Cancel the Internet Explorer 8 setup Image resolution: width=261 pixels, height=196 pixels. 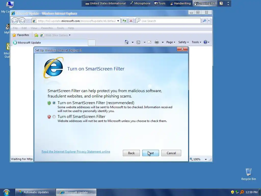coord(171,153)
